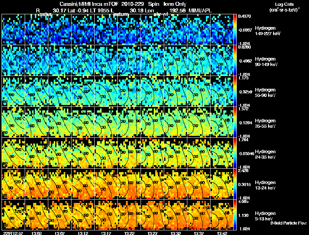The height and width of the screenshot is (235, 309).
Task: Click the '13:07' time axis label
Action: (60, 233)
